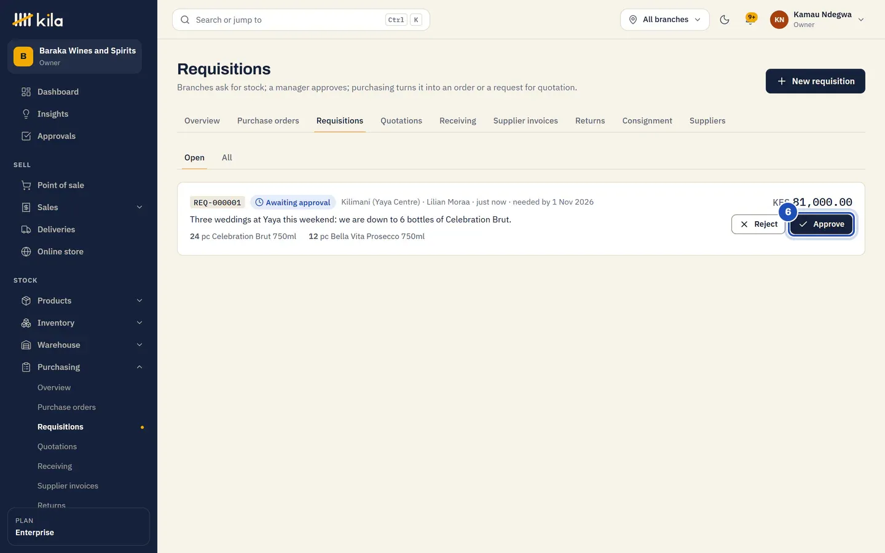
Task: Click the REQ-000001 reference code
Action: click(x=218, y=203)
